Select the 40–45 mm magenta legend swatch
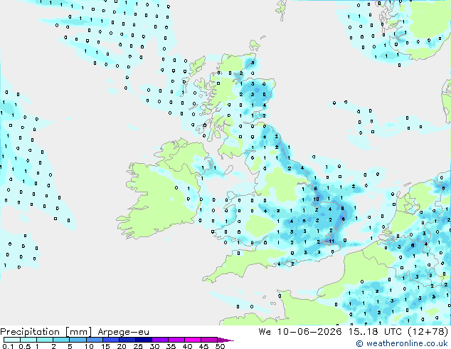 193,340
